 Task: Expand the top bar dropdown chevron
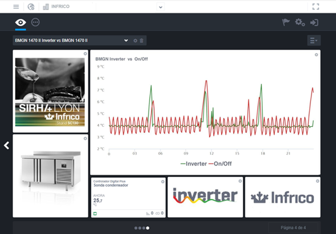(x=161, y=7)
